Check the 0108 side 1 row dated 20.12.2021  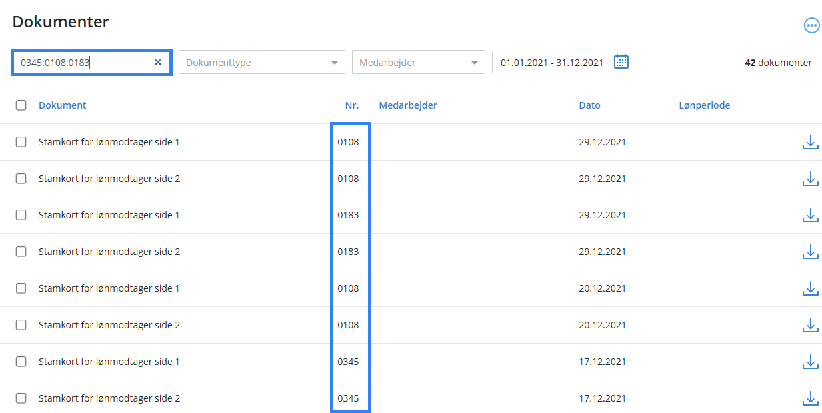(21, 288)
